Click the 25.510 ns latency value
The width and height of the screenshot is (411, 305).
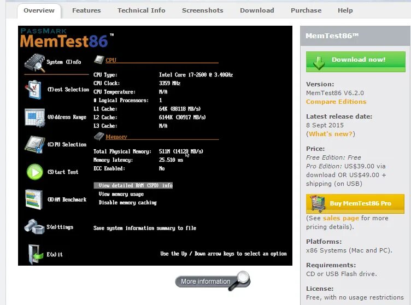(x=171, y=160)
